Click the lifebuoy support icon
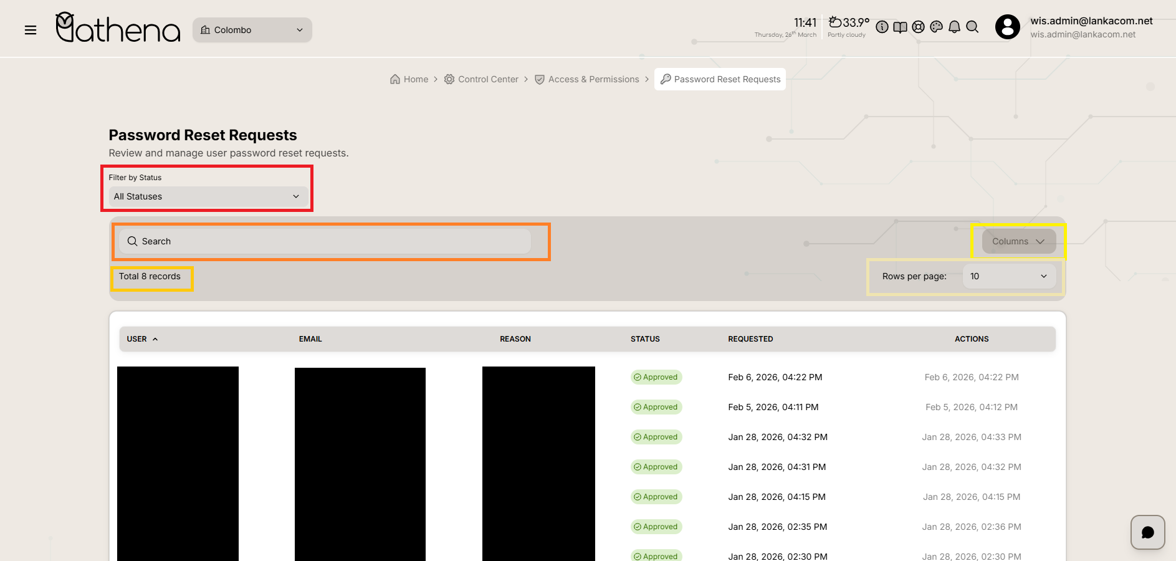This screenshot has width=1176, height=561. pos(918,27)
